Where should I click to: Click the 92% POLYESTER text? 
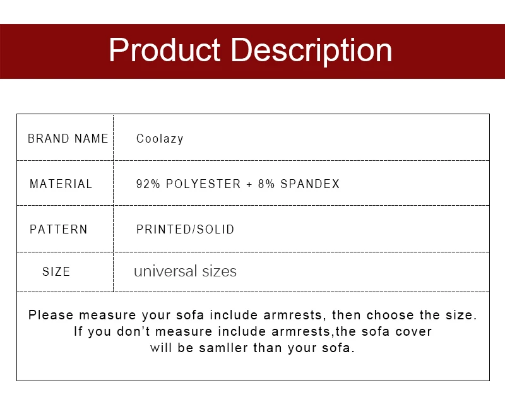click(188, 184)
